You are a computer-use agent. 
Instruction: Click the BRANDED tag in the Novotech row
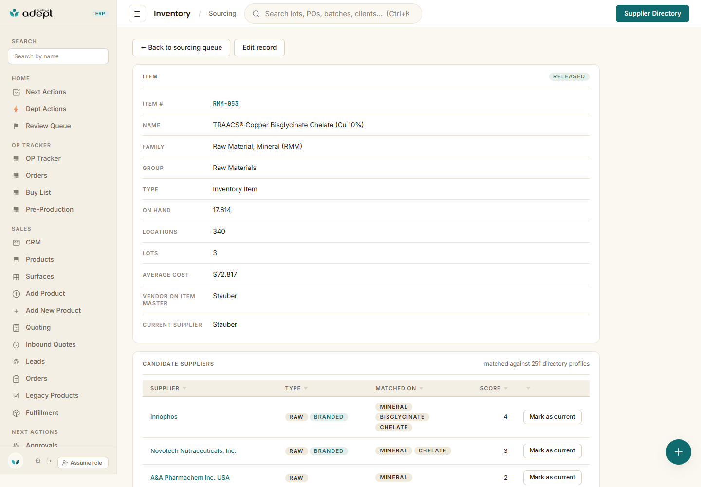[329, 451]
